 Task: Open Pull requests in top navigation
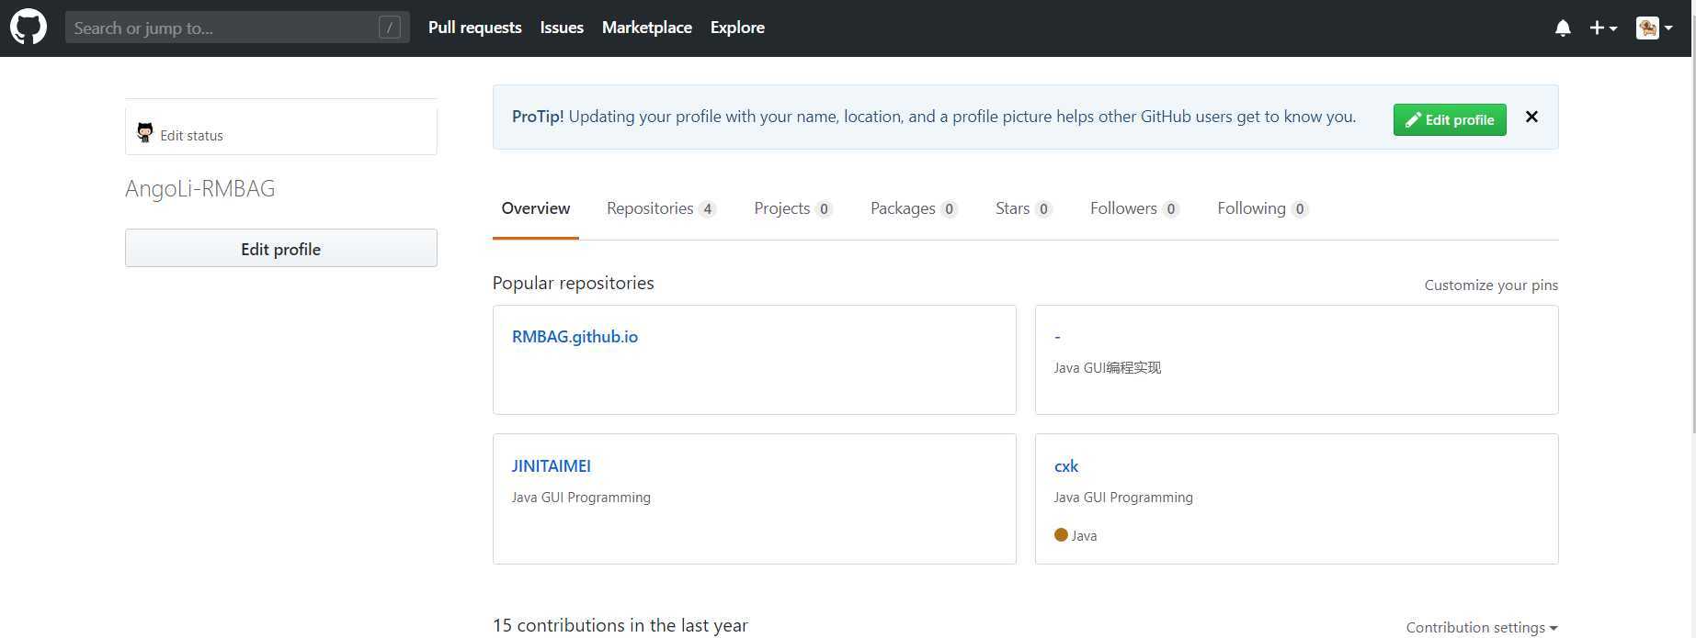click(x=475, y=28)
